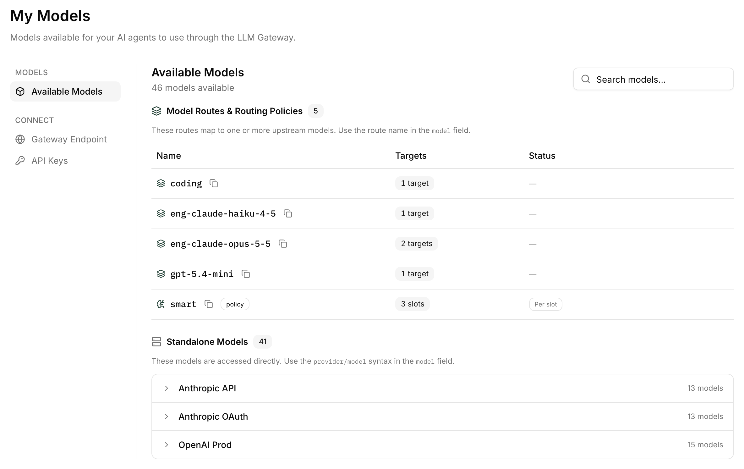Focus the Search models field
The height and width of the screenshot is (469, 744).
(654, 79)
